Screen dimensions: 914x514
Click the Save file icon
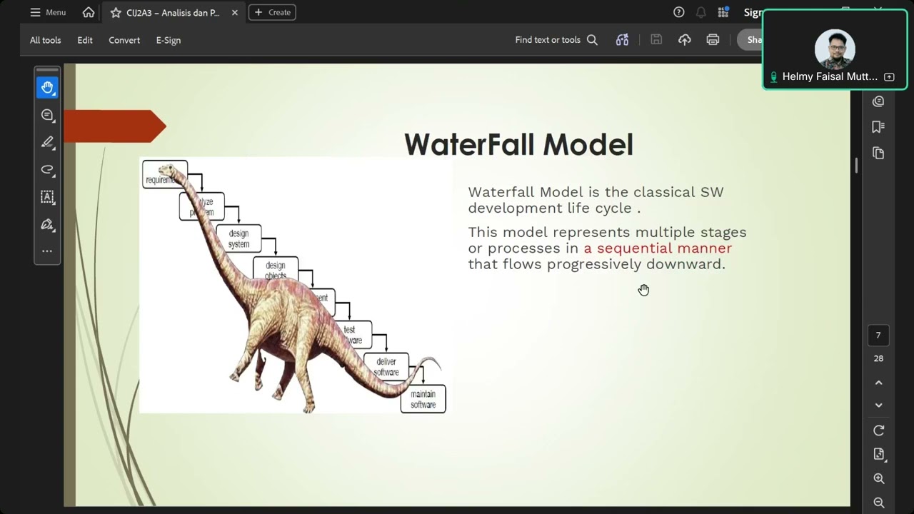(656, 40)
